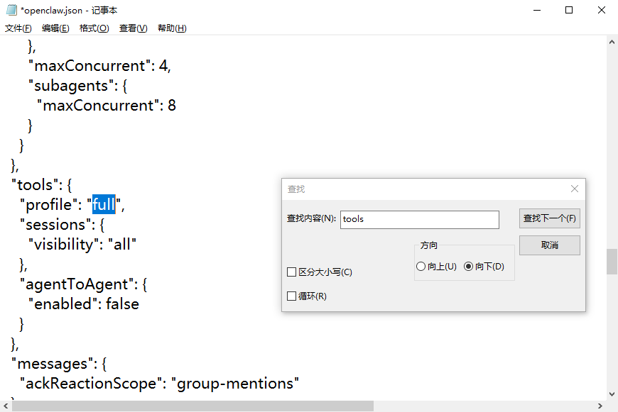Screen dimensions: 618x412
Task: Open the 查看(V) menu
Action: coord(132,28)
